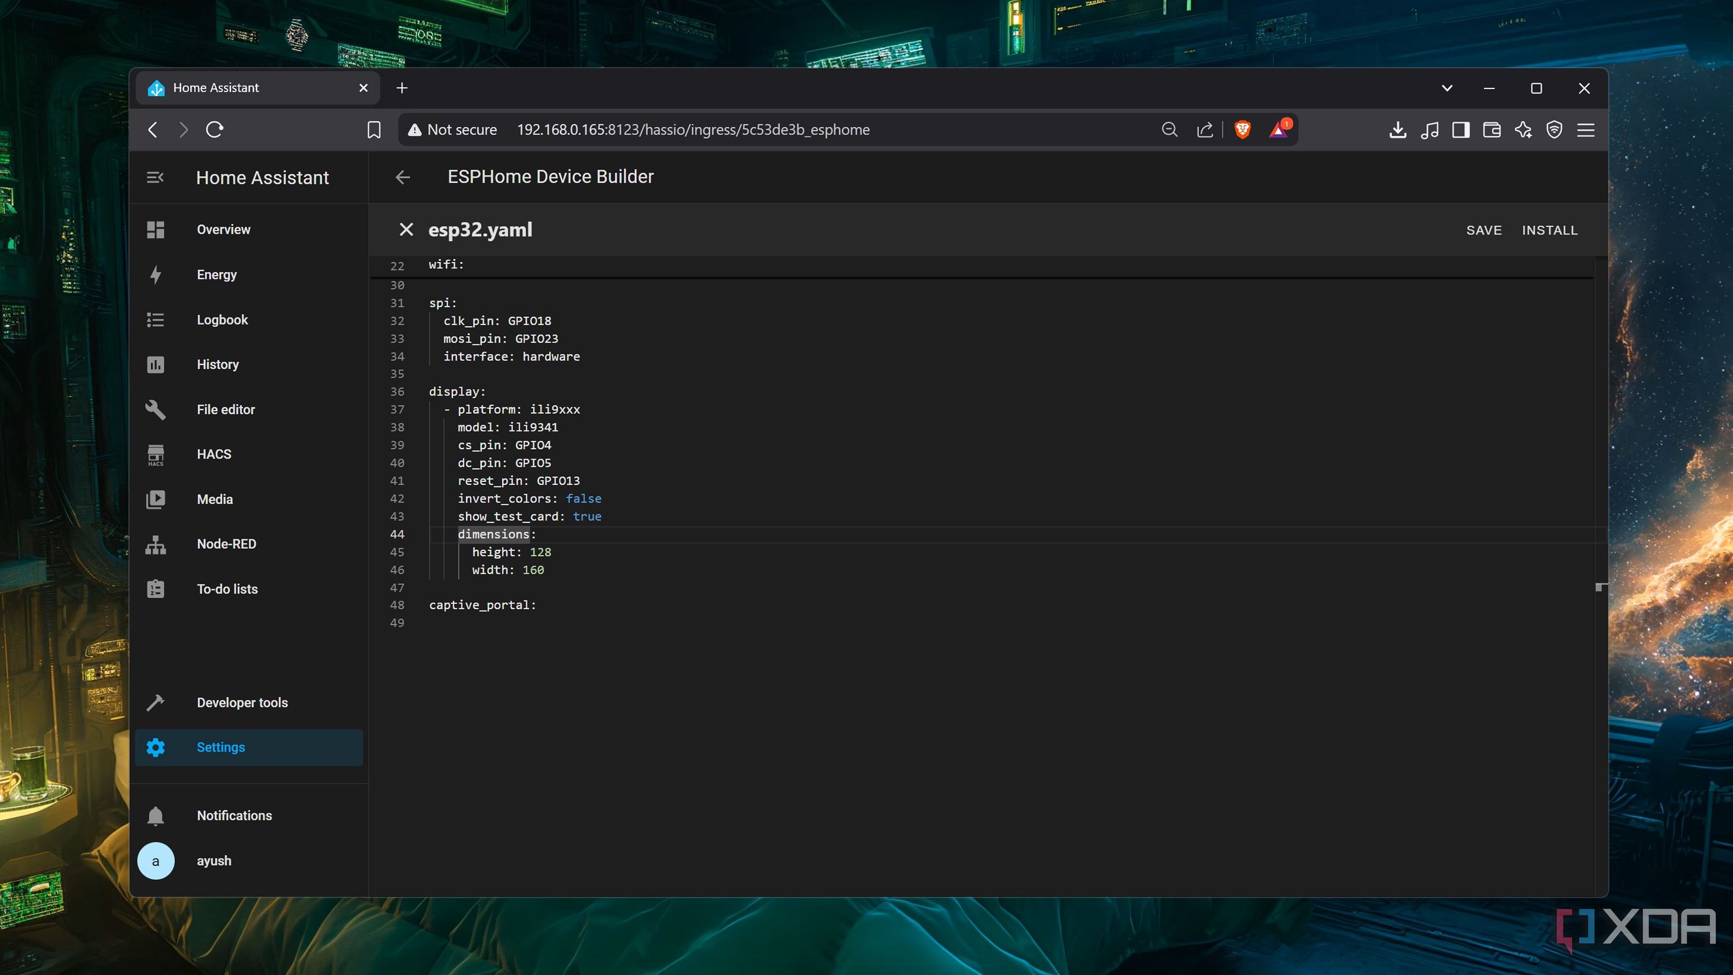
Task: Toggle the browser sidebar panel icon
Action: click(1460, 130)
